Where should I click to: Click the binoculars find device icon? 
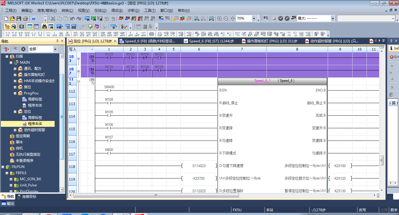44,26
